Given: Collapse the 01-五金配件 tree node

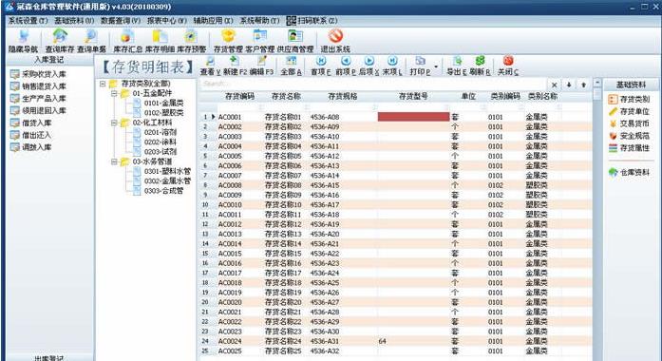Looking at the screenshot, I should (x=114, y=93).
